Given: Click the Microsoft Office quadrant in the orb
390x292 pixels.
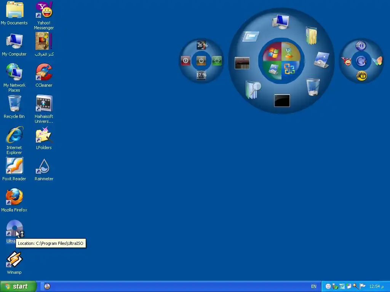Looking at the screenshot, I should click(290, 70).
